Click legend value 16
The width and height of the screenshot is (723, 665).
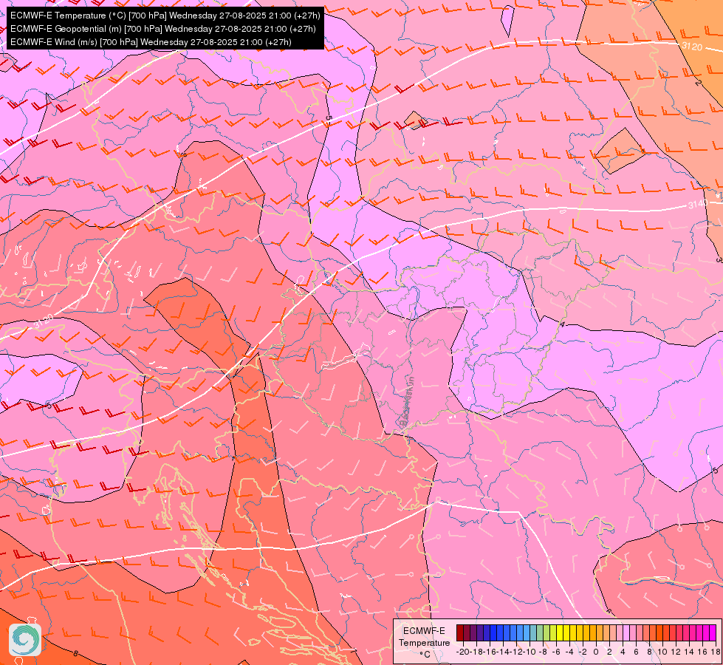(703, 652)
